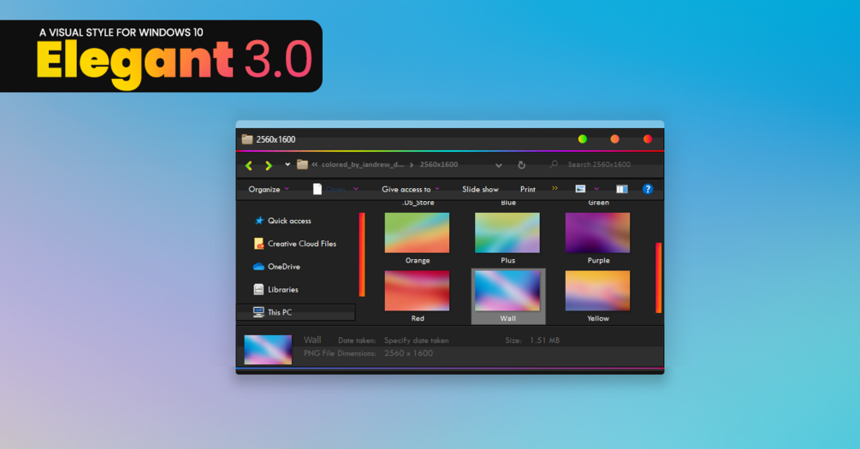Show more toolbar commands chevron
Image resolution: width=860 pixels, height=449 pixels.
pos(555,188)
